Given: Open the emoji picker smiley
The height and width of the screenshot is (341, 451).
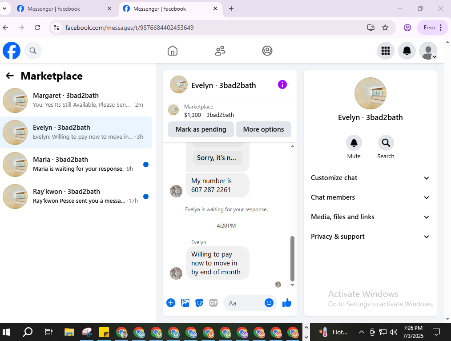Looking at the screenshot, I should 269,303.
